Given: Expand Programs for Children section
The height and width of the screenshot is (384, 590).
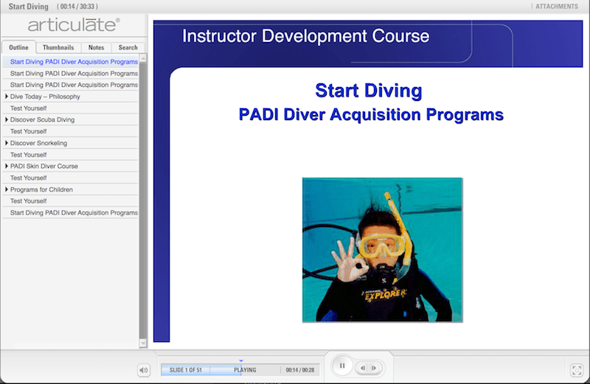Looking at the screenshot, I should (7, 189).
